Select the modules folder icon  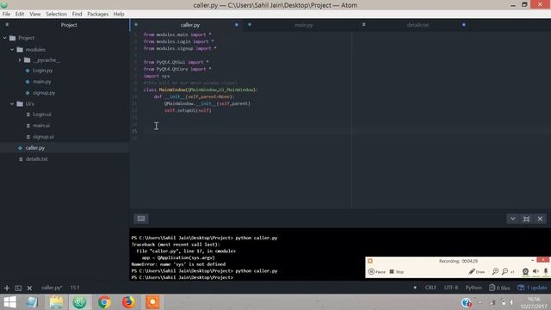[x=20, y=50]
